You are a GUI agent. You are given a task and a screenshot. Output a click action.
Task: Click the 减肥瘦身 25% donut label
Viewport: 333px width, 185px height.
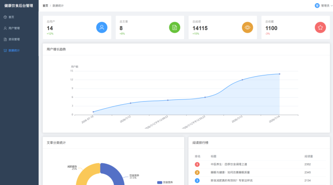pyautogui.click(x=72, y=168)
